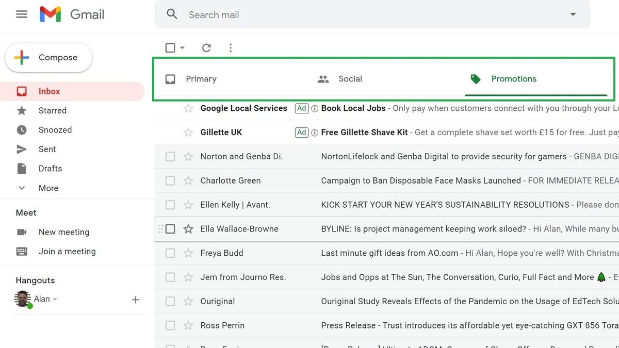The image size is (619, 348).
Task: Star the Freya Budd email
Action: pos(188,253)
